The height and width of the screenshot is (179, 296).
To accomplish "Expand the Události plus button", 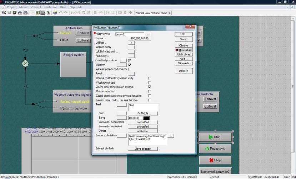I will 131,43.
